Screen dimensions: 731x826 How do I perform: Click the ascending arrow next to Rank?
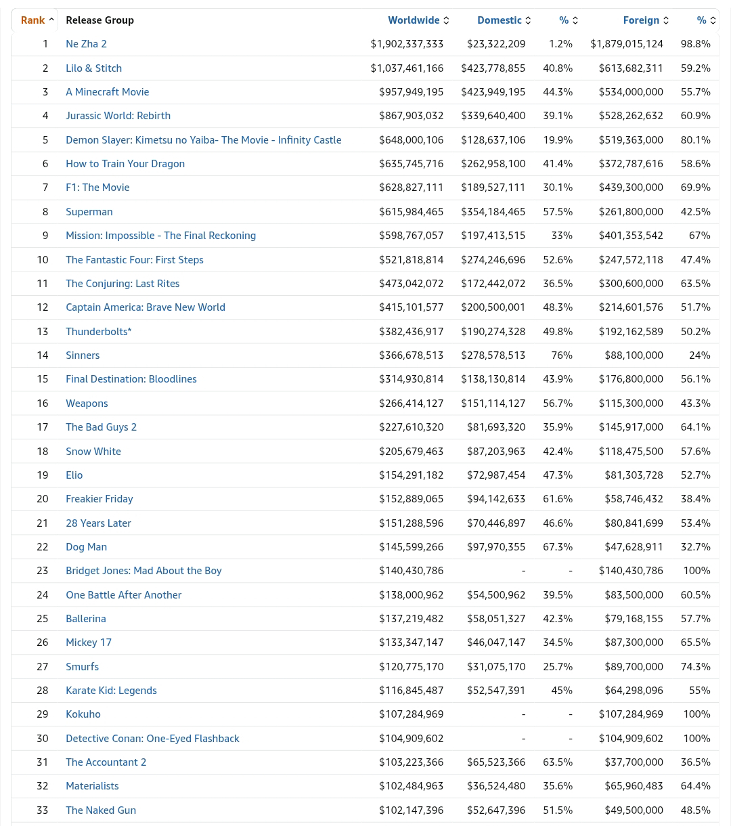pyautogui.click(x=51, y=20)
